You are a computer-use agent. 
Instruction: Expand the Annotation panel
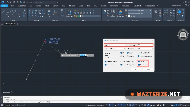click(56, 20)
